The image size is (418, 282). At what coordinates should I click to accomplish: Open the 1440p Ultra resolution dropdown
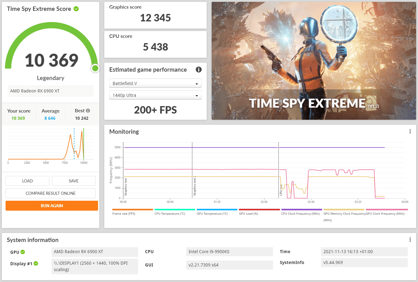(155, 95)
